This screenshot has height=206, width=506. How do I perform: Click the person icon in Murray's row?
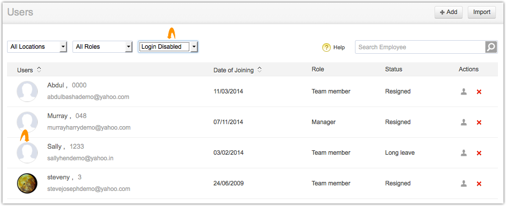tap(464, 122)
